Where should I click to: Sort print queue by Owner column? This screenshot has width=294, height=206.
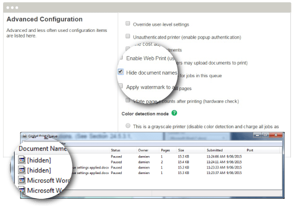pos(143,150)
